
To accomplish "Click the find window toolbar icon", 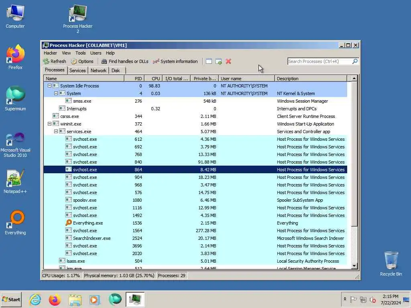I will point(209,61).
